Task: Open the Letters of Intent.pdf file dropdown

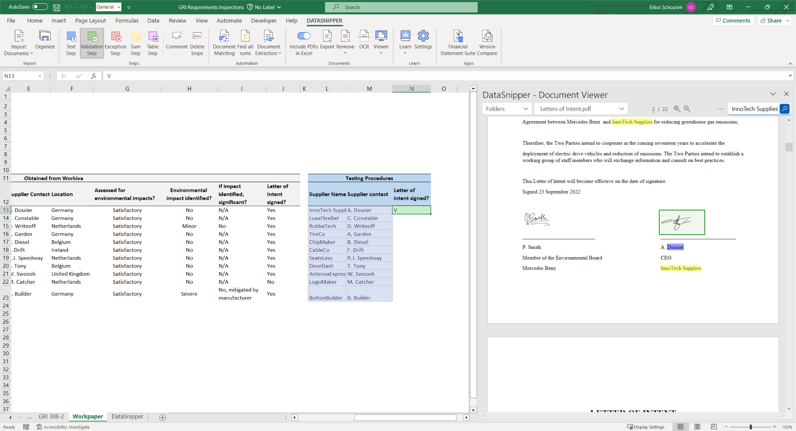Action: tap(581, 109)
